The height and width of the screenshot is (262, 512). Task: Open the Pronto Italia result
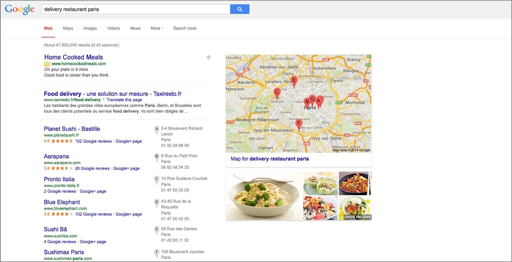(59, 179)
